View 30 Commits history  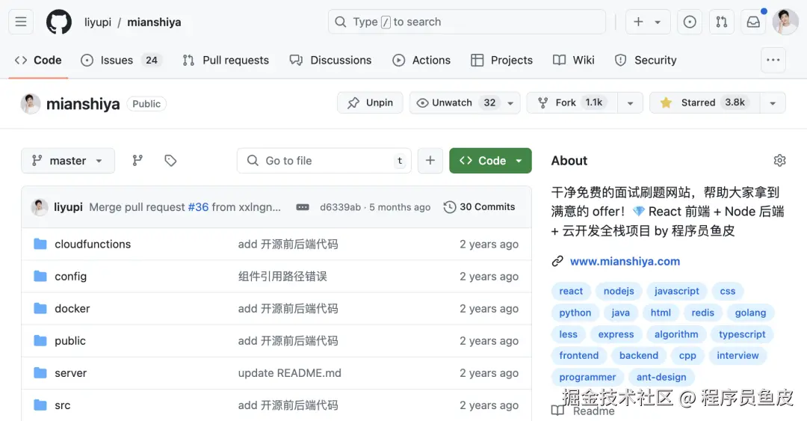click(479, 207)
